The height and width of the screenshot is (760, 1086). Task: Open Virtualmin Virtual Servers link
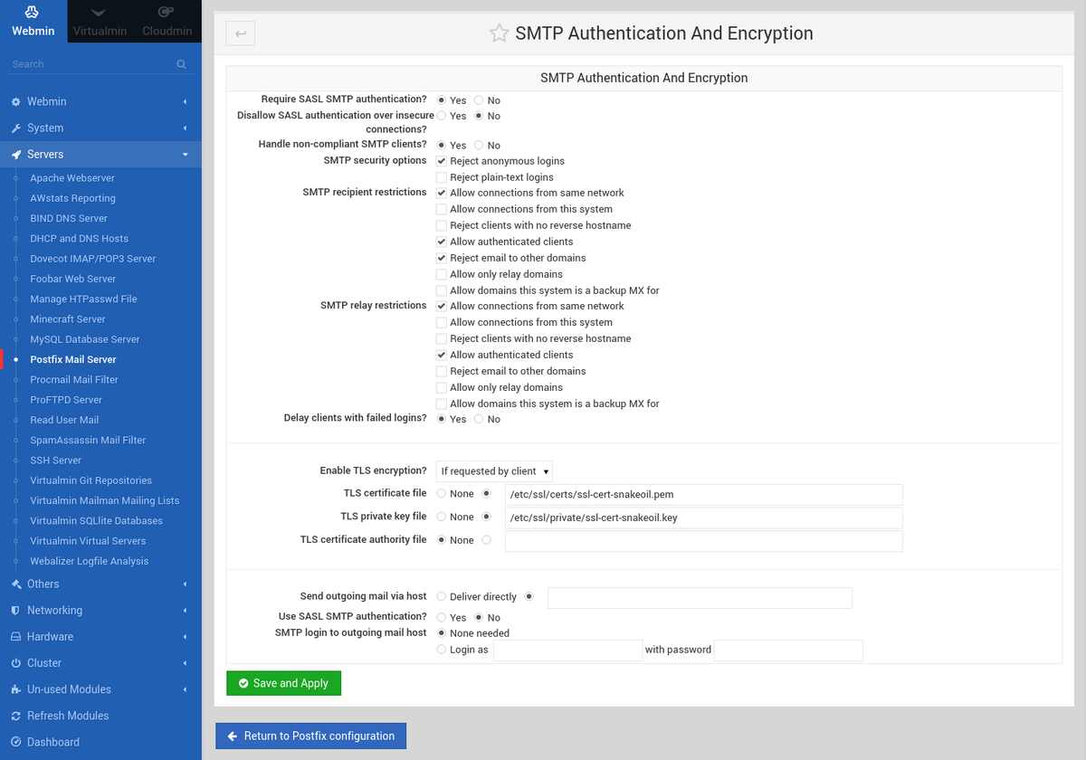click(x=88, y=541)
